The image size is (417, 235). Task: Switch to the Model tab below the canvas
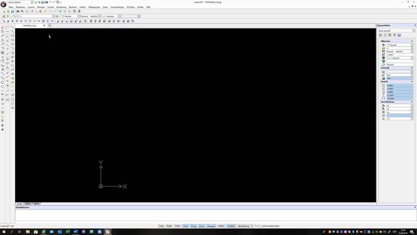pyautogui.click(x=19, y=203)
